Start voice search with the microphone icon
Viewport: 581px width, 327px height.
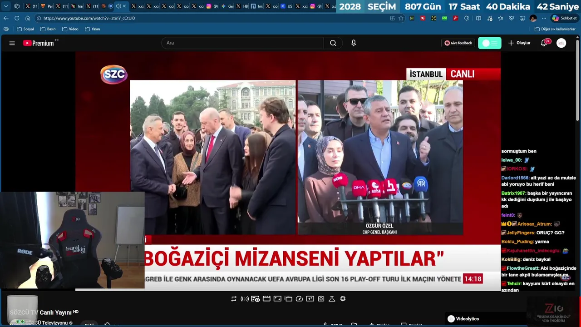tap(354, 43)
